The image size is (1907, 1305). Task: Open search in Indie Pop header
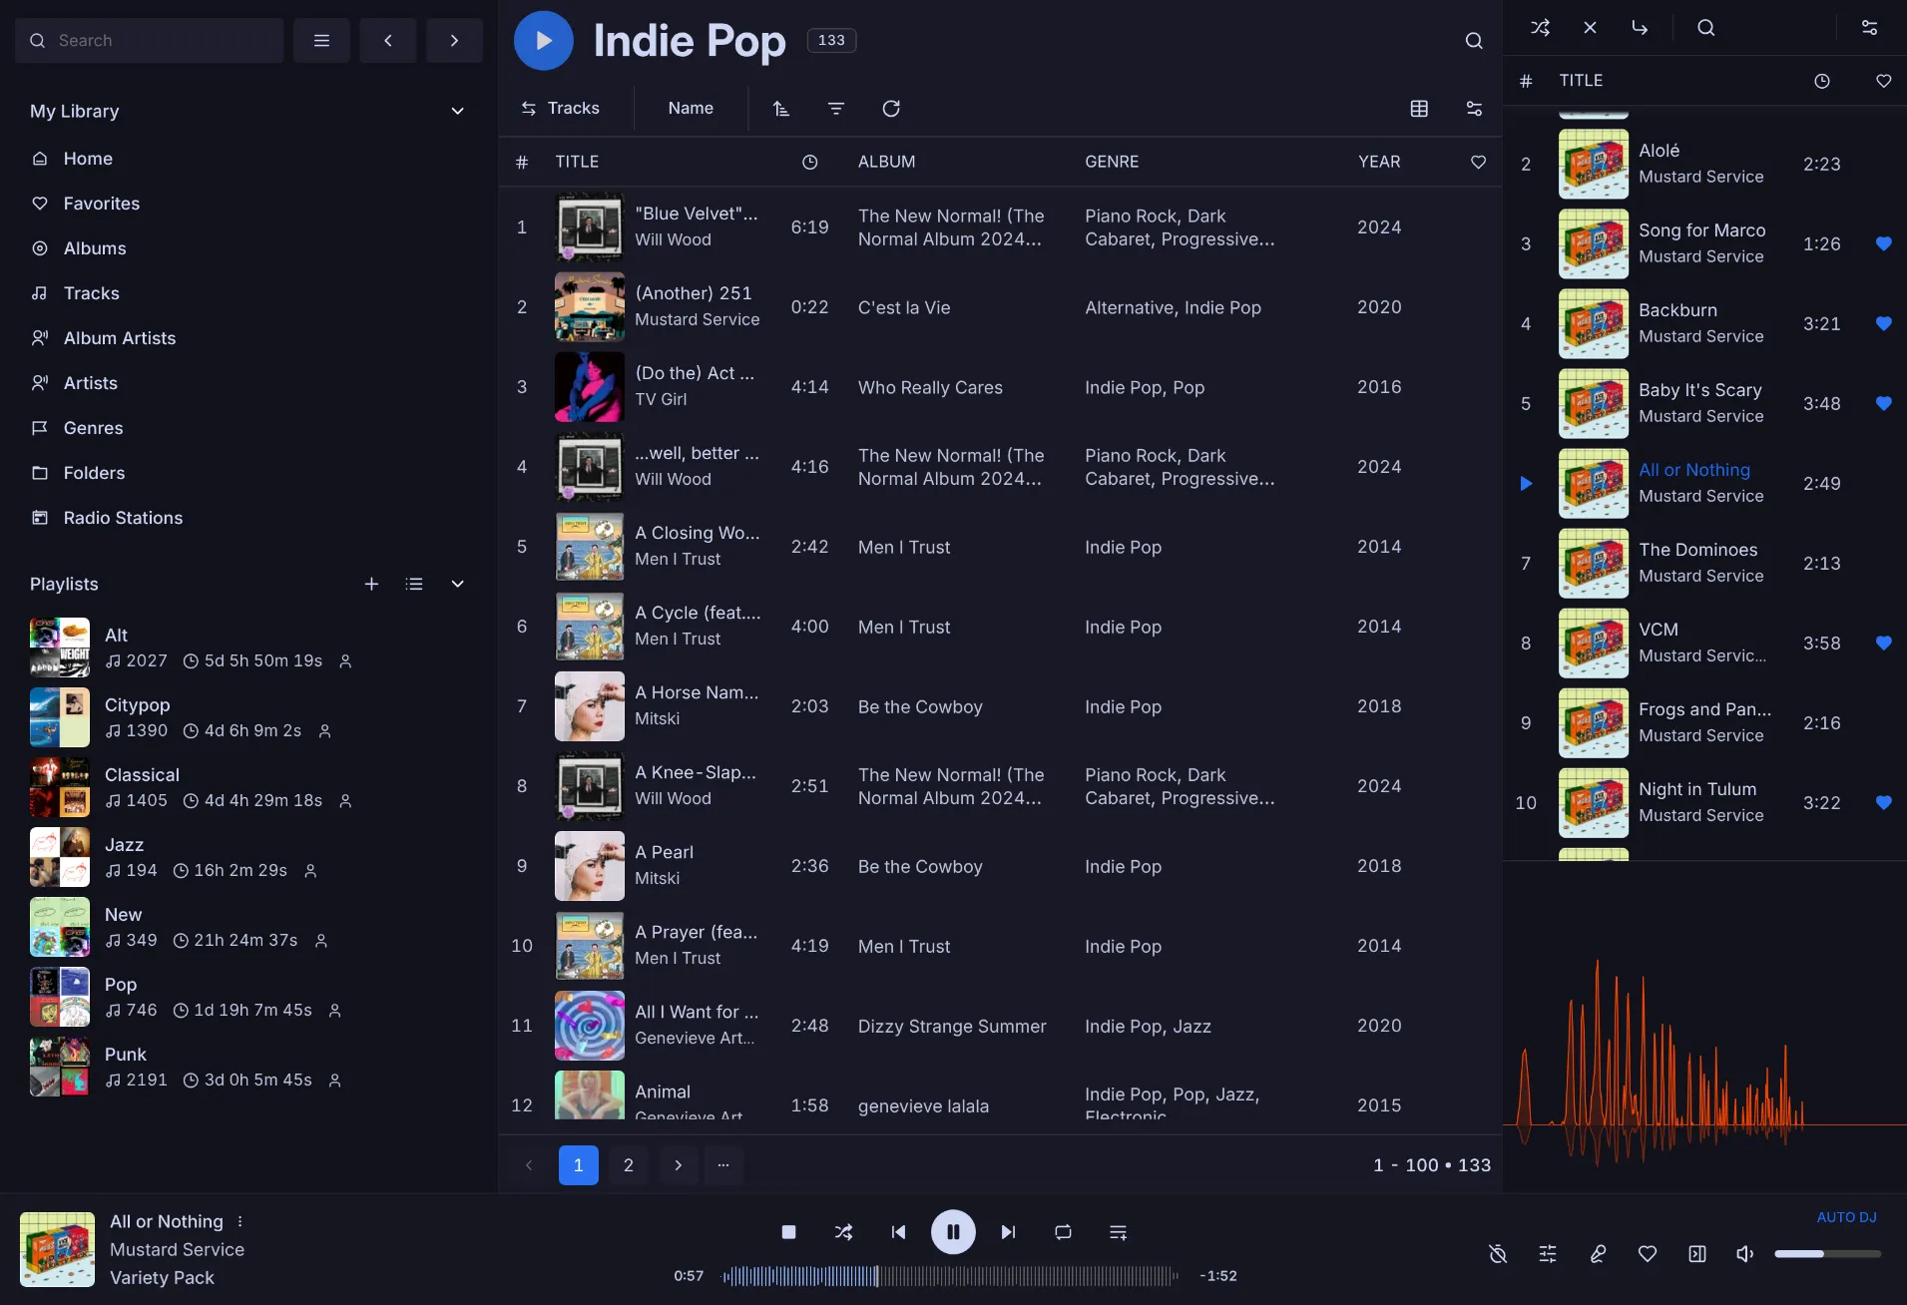click(x=1474, y=41)
